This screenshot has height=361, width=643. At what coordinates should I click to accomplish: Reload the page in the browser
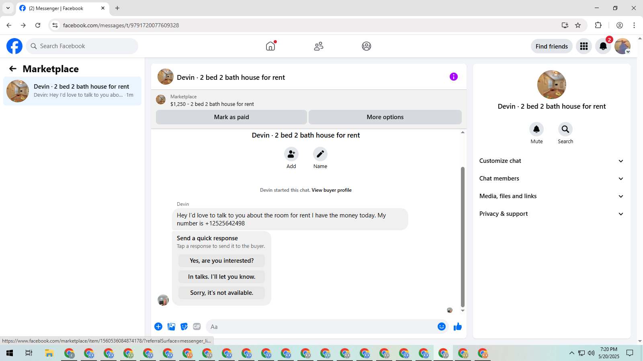(x=38, y=25)
